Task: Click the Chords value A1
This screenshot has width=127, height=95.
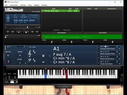Action: [x=20, y=55]
